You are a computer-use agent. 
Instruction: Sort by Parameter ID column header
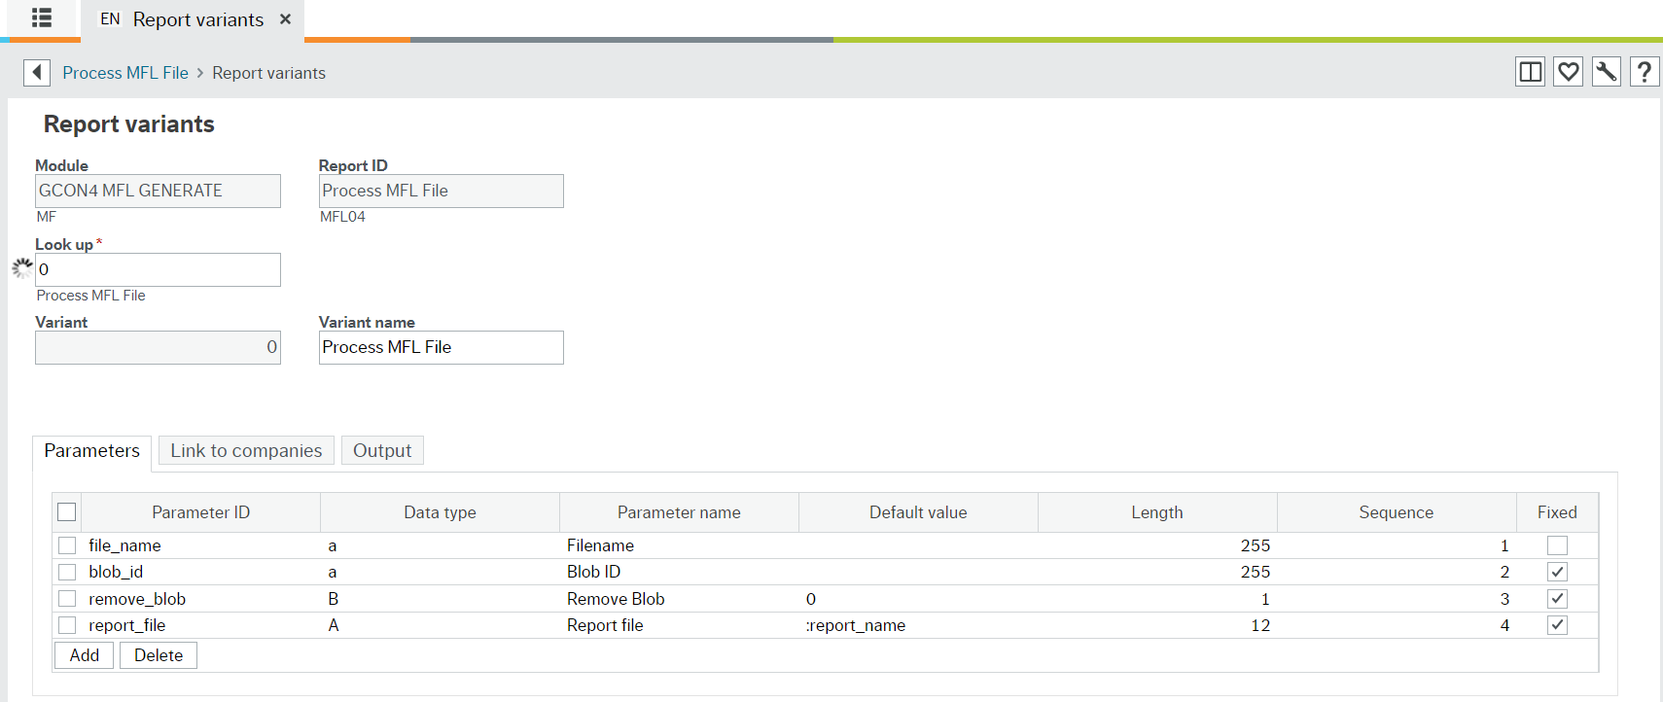point(200,512)
